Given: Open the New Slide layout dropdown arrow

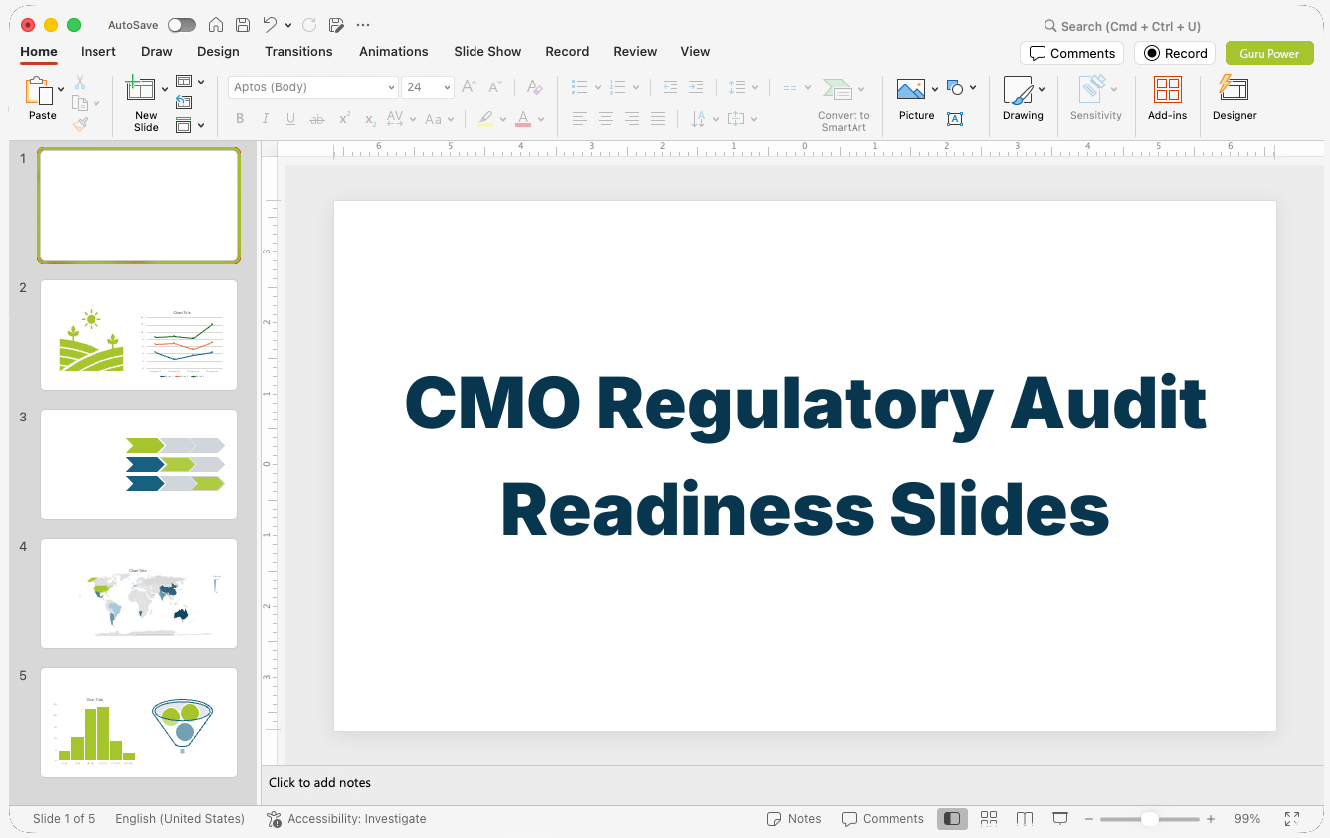Looking at the screenshot, I should coord(165,89).
